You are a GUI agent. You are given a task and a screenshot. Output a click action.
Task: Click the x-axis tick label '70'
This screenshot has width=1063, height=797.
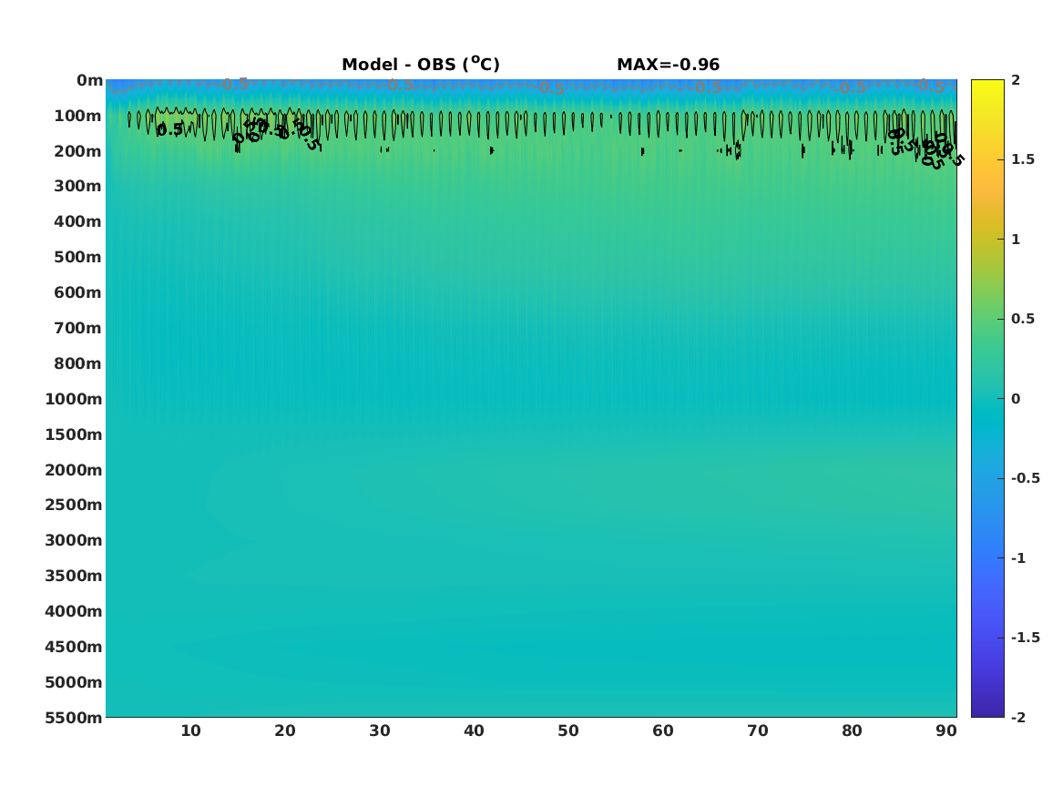757,731
